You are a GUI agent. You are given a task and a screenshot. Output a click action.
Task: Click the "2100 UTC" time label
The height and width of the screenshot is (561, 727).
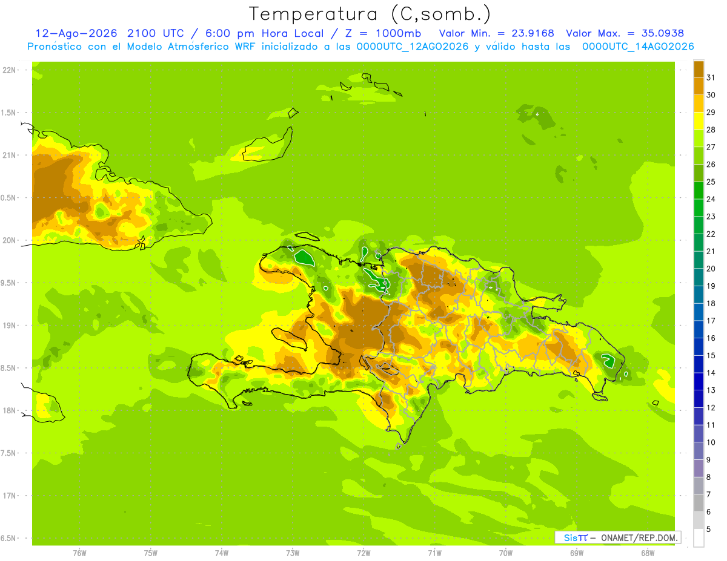pyautogui.click(x=156, y=33)
